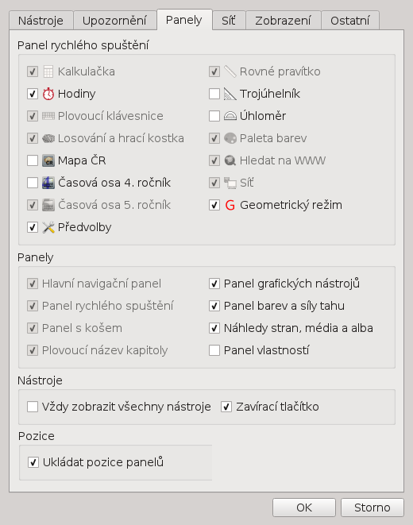Enable the Panel vlastností checkbox
This screenshot has width=413, height=525.
214,350
